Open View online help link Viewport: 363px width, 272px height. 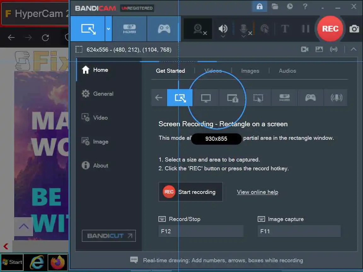point(257,192)
